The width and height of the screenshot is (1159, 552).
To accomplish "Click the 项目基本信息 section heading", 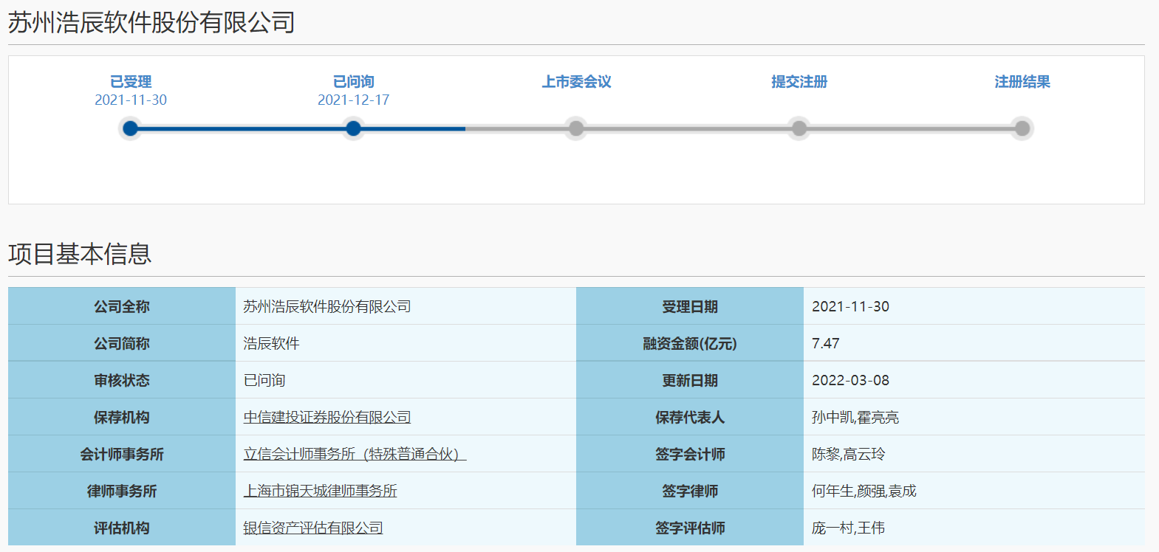I will (80, 254).
